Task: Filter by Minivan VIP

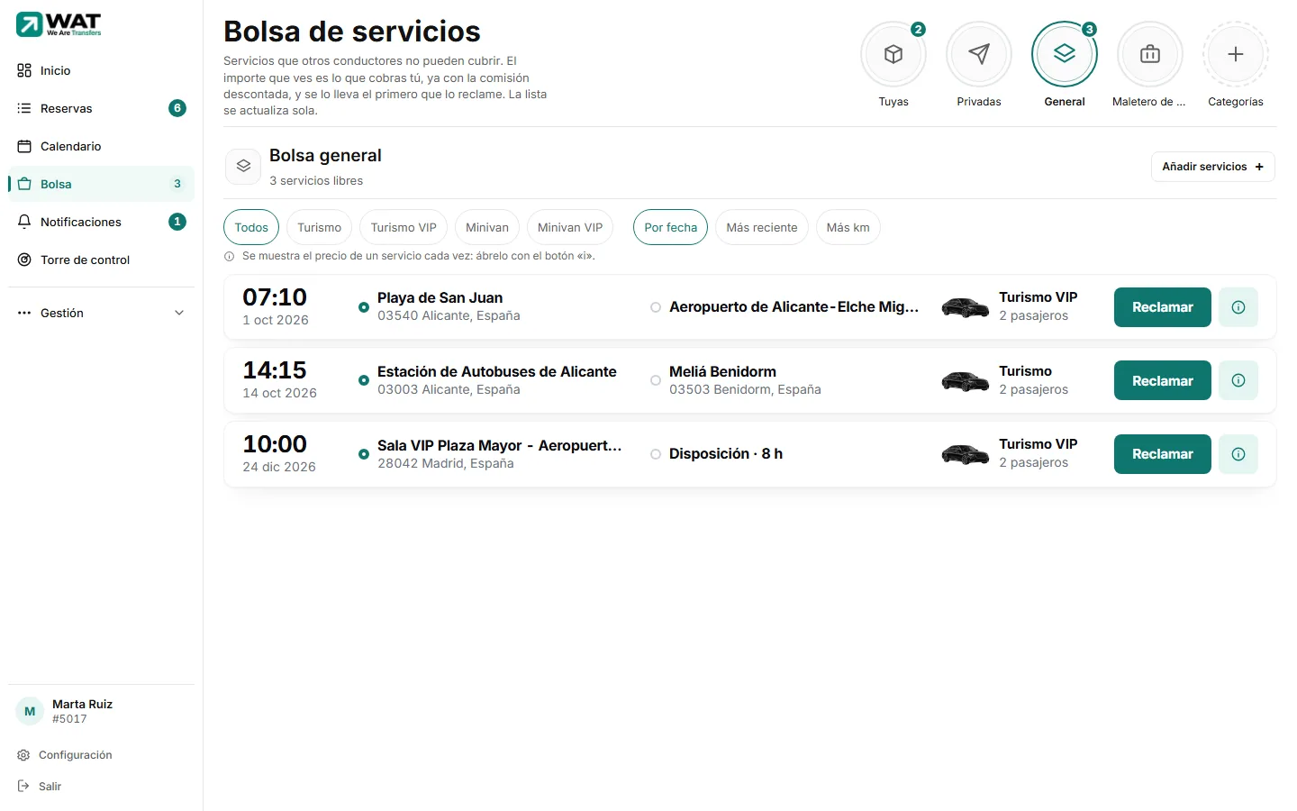Action: point(570,227)
